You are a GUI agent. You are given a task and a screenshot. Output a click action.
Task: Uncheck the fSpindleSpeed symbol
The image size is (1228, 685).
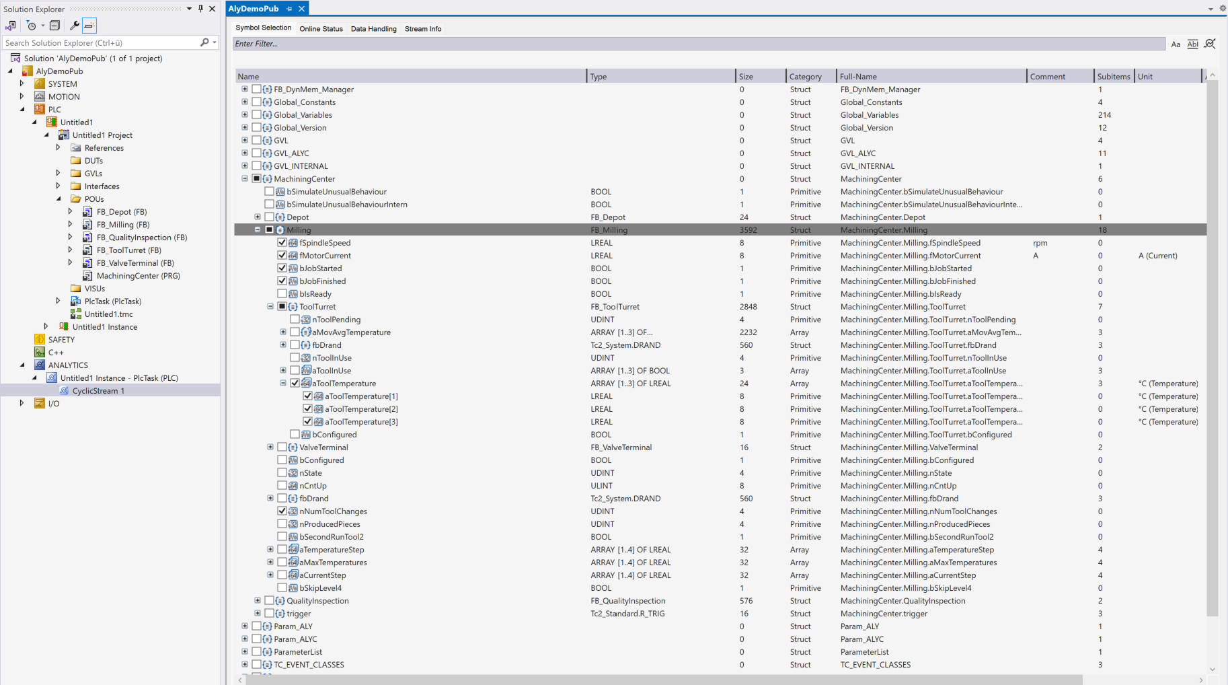coord(281,242)
